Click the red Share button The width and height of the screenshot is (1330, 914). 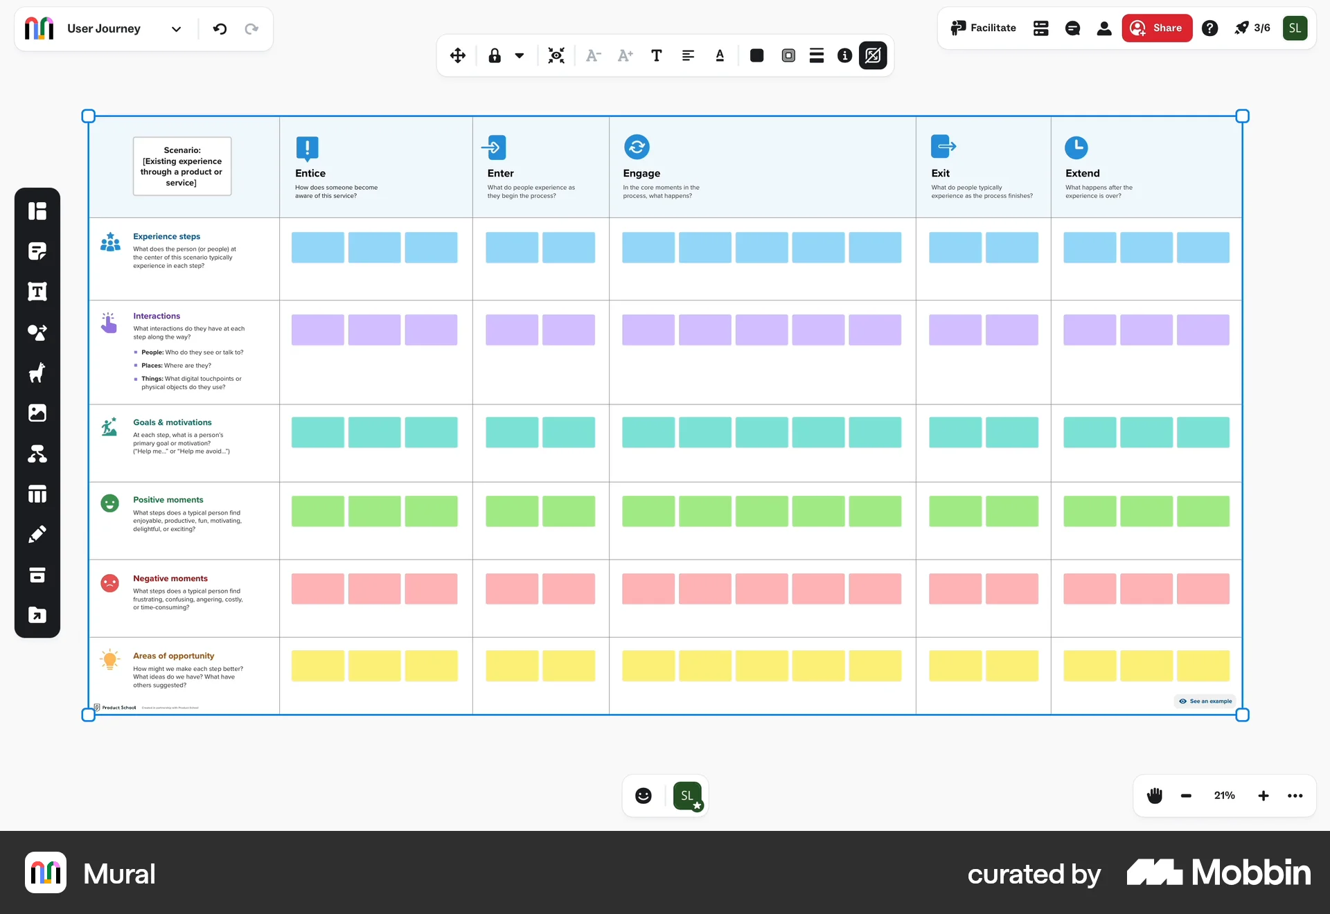(x=1157, y=28)
